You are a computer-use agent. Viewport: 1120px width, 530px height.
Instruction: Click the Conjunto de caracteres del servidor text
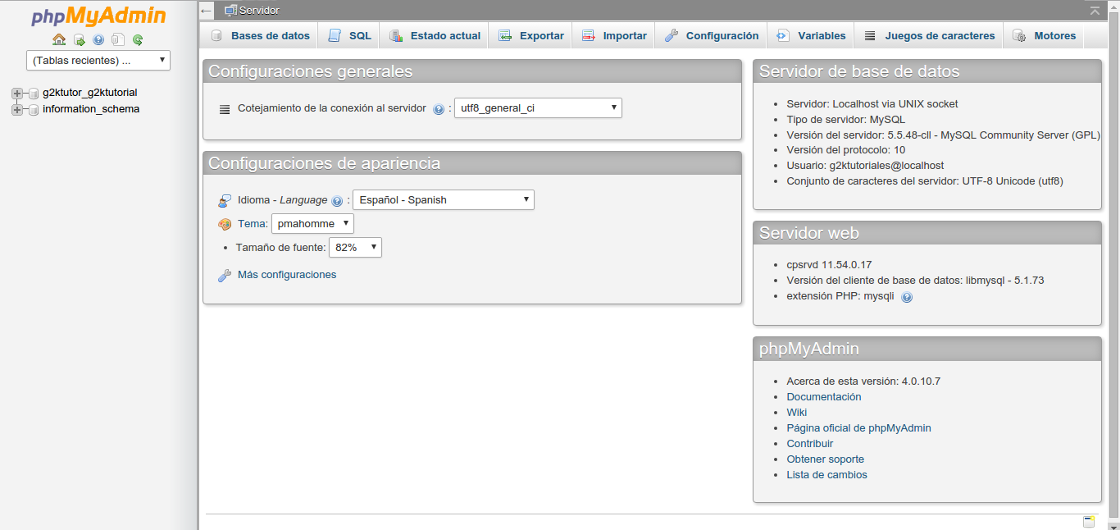coord(925,181)
